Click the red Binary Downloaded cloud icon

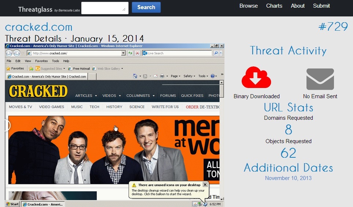[x=256, y=77]
